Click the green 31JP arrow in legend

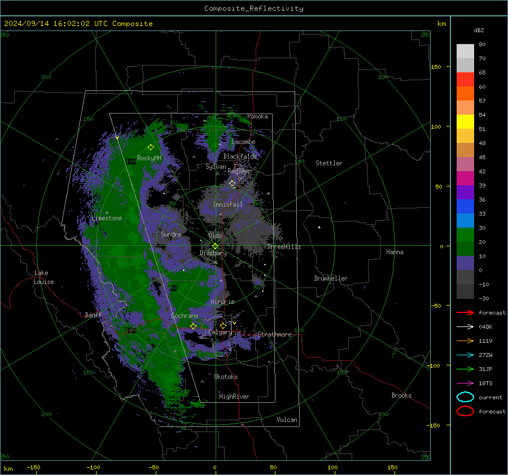click(465, 369)
